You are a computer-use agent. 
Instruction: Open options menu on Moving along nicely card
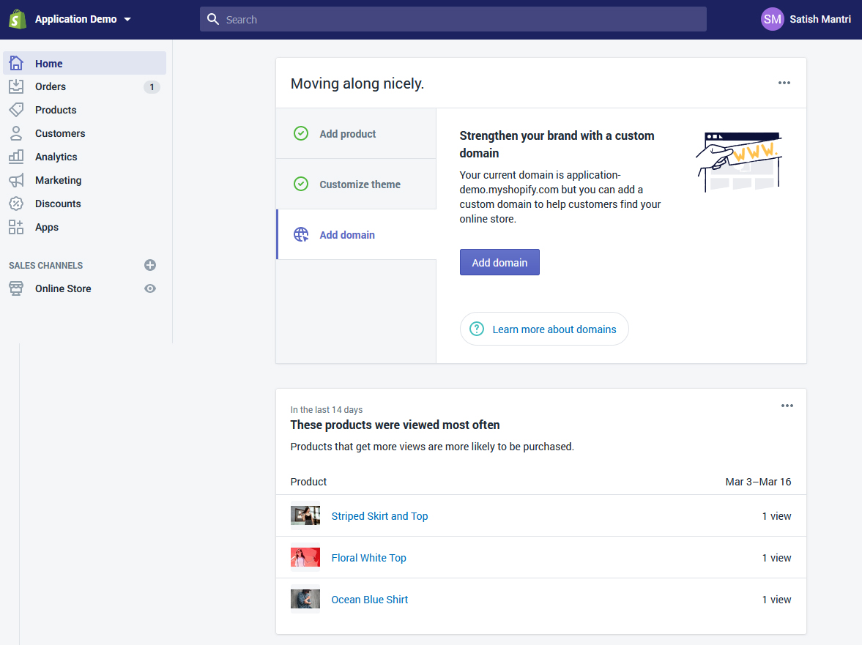pyautogui.click(x=784, y=83)
